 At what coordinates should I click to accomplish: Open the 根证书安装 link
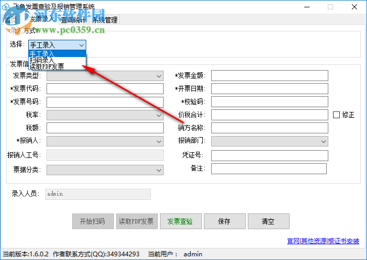click(x=343, y=241)
